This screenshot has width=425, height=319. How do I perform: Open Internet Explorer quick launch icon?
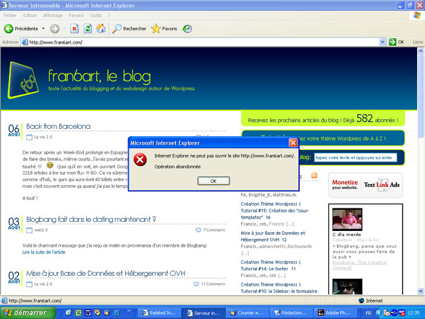[117, 313]
